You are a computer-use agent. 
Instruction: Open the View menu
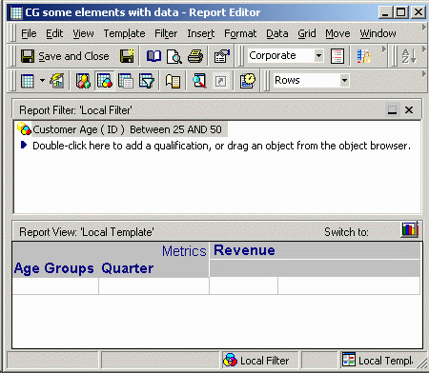[x=83, y=33]
